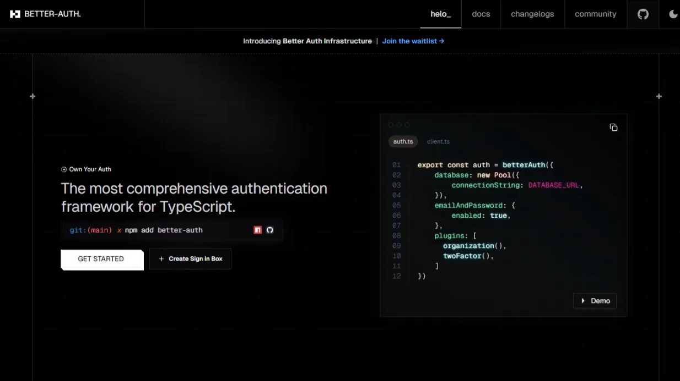Click DATABASE_URL in the code sample
Screen dimensions: 680x381
[x=554, y=185]
